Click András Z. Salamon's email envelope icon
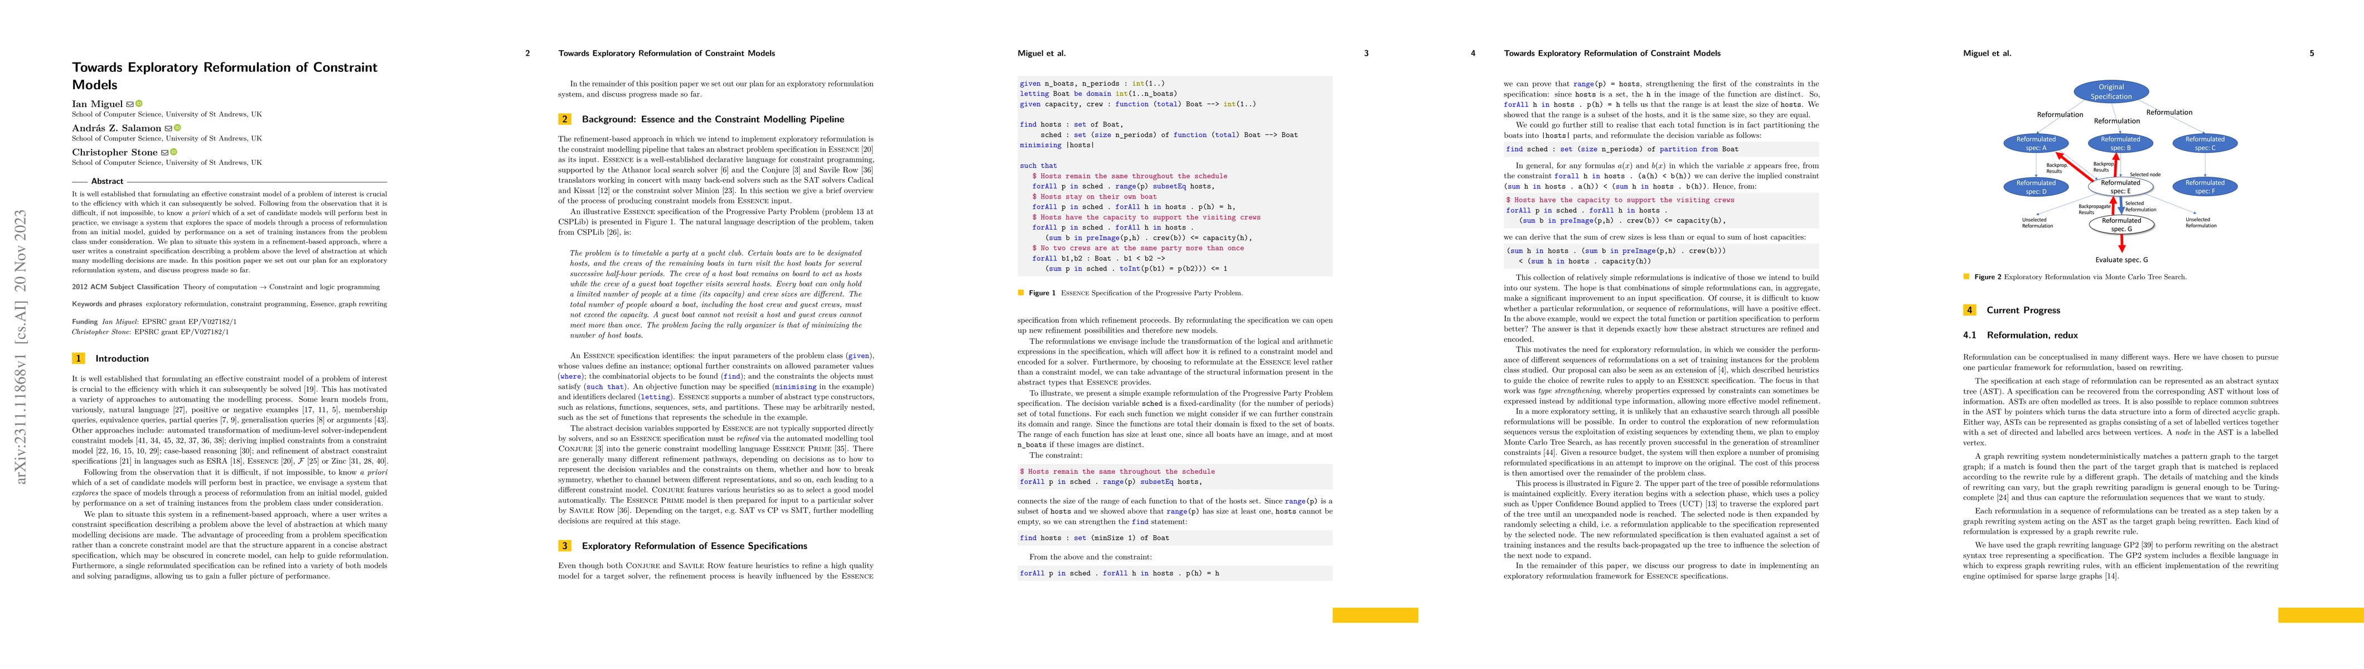Image resolution: width=2364 pixels, height=669 pixels. pyautogui.click(x=168, y=128)
